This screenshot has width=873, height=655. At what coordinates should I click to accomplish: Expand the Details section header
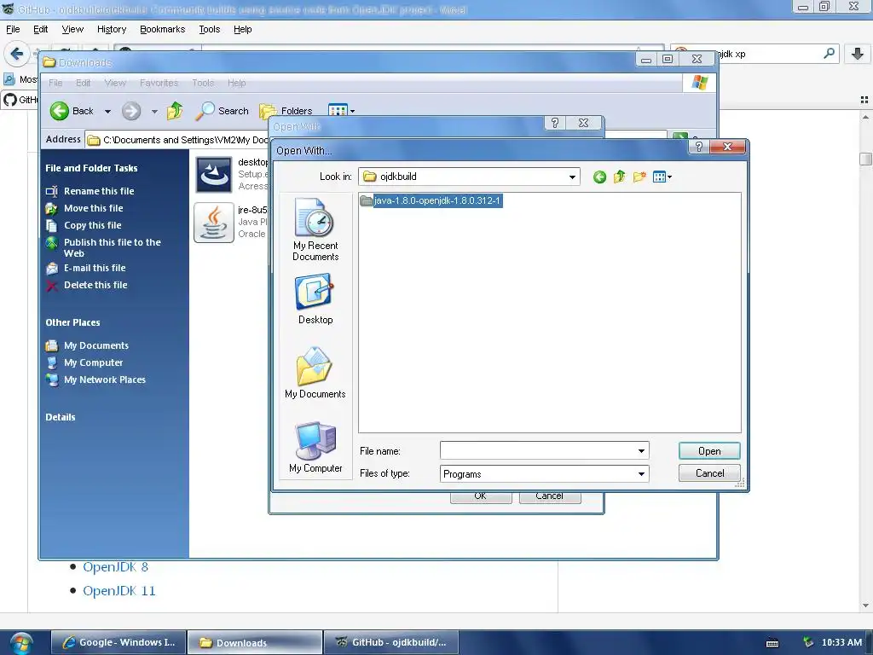(61, 417)
